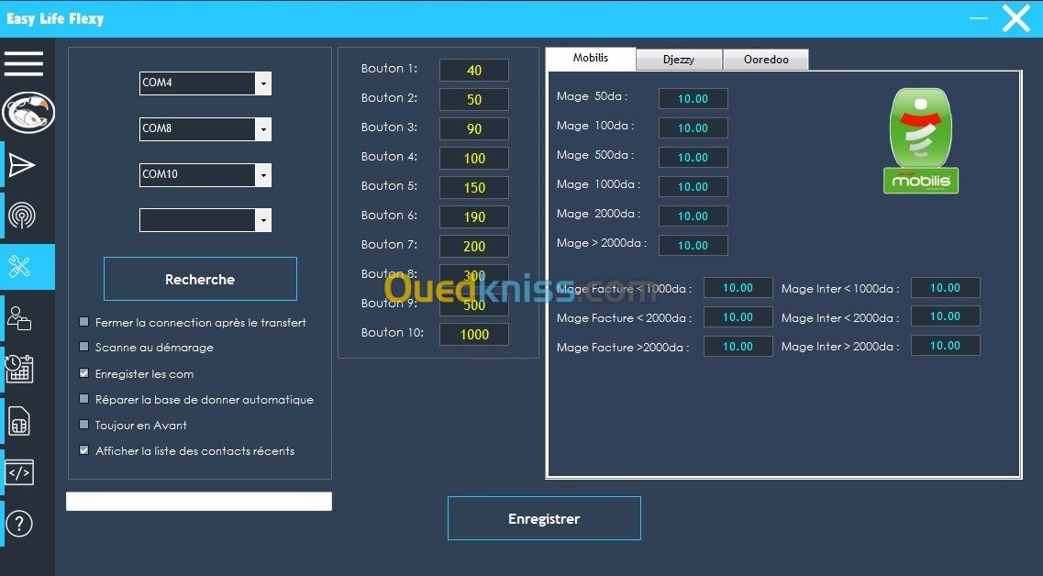1043x576 pixels.
Task: Uncheck the 'Enregister les com' checkbox
Action: tap(84, 373)
